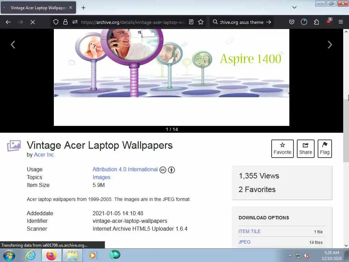Screen dimensions: 349x262
Task: Click the identifier vintage-acer-laptop-wallpapers text
Action: click(130, 221)
